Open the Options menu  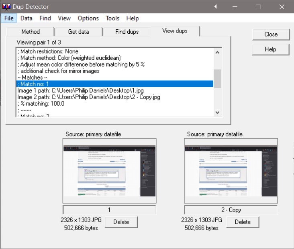point(88,18)
